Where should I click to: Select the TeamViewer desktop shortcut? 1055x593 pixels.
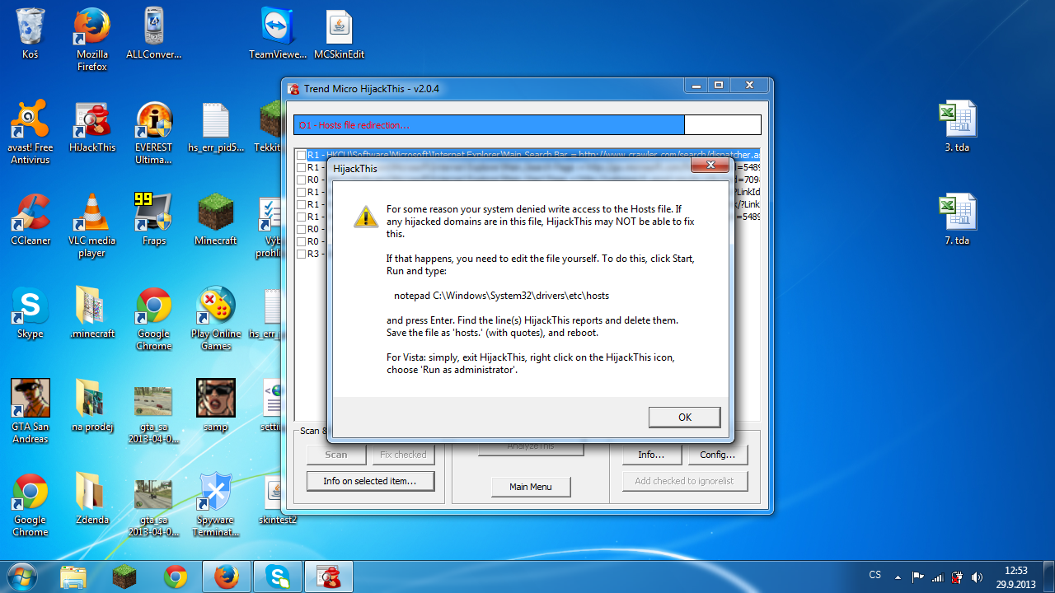tap(278, 35)
